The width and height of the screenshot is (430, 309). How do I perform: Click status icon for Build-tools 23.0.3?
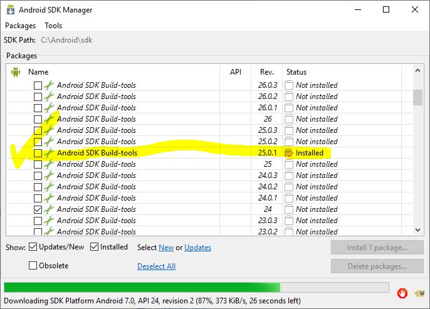pos(288,221)
